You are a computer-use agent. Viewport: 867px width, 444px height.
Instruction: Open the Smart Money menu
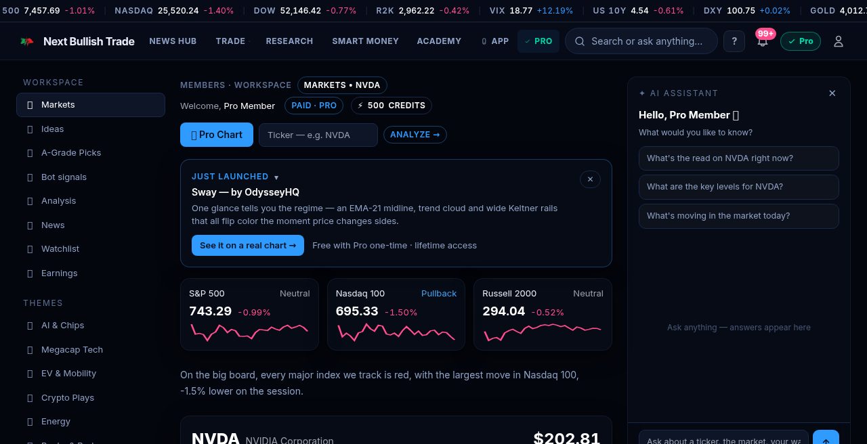[365, 41]
